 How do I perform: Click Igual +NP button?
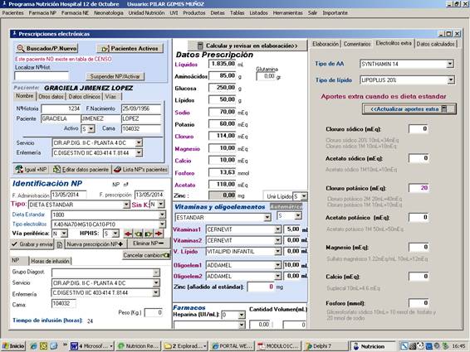coord(32,170)
